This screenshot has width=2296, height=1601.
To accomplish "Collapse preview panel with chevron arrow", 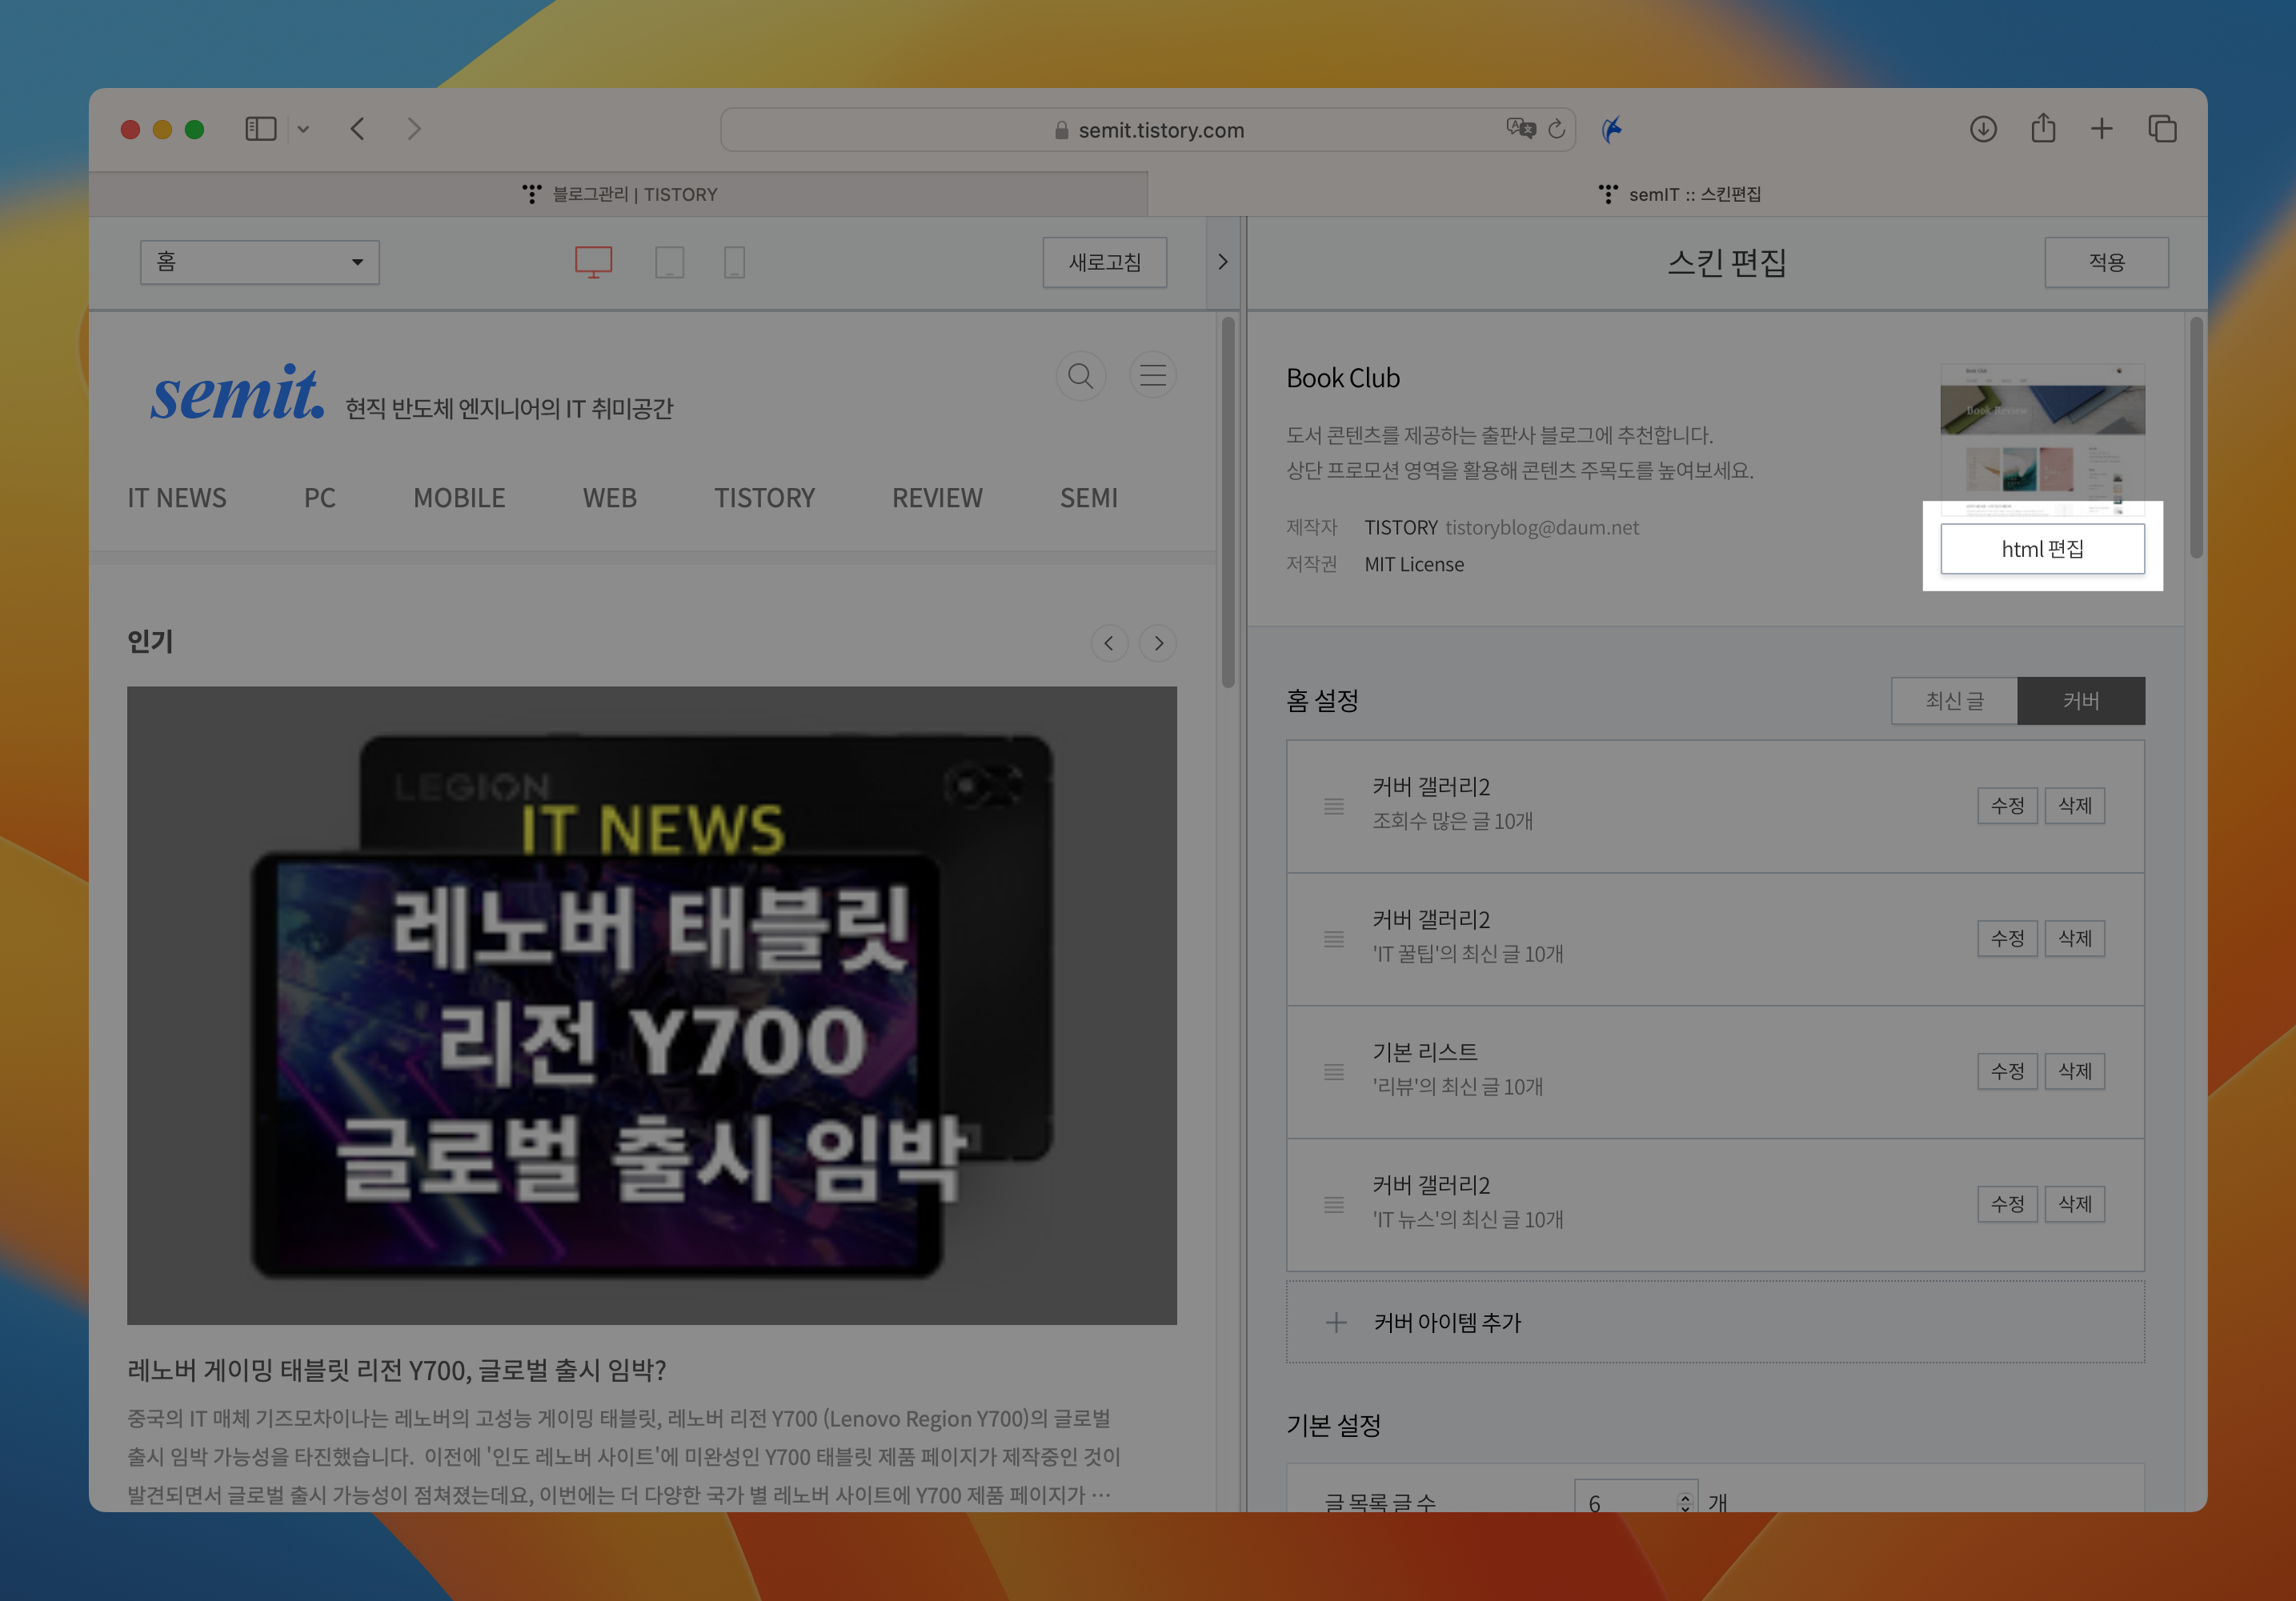I will tap(1222, 262).
